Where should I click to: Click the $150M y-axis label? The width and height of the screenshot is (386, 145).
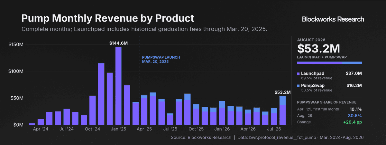16,44
